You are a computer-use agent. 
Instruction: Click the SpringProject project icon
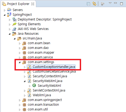9,14
